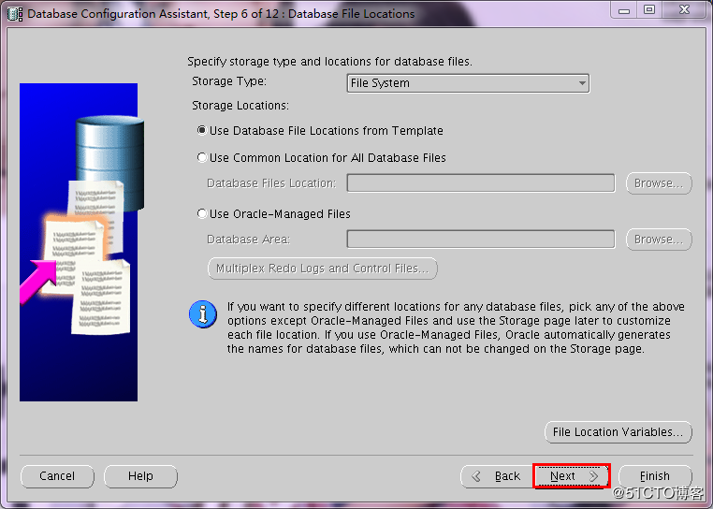
Task: Click 'Specify storage type and locations' text
Action: tap(329, 62)
